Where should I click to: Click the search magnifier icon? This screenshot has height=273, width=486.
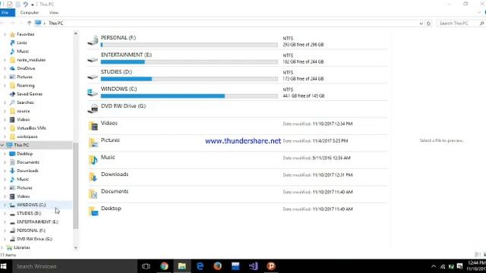pyautogui.click(x=481, y=24)
